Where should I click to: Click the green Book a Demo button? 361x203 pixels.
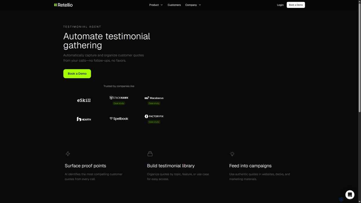pyautogui.click(x=77, y=74)
